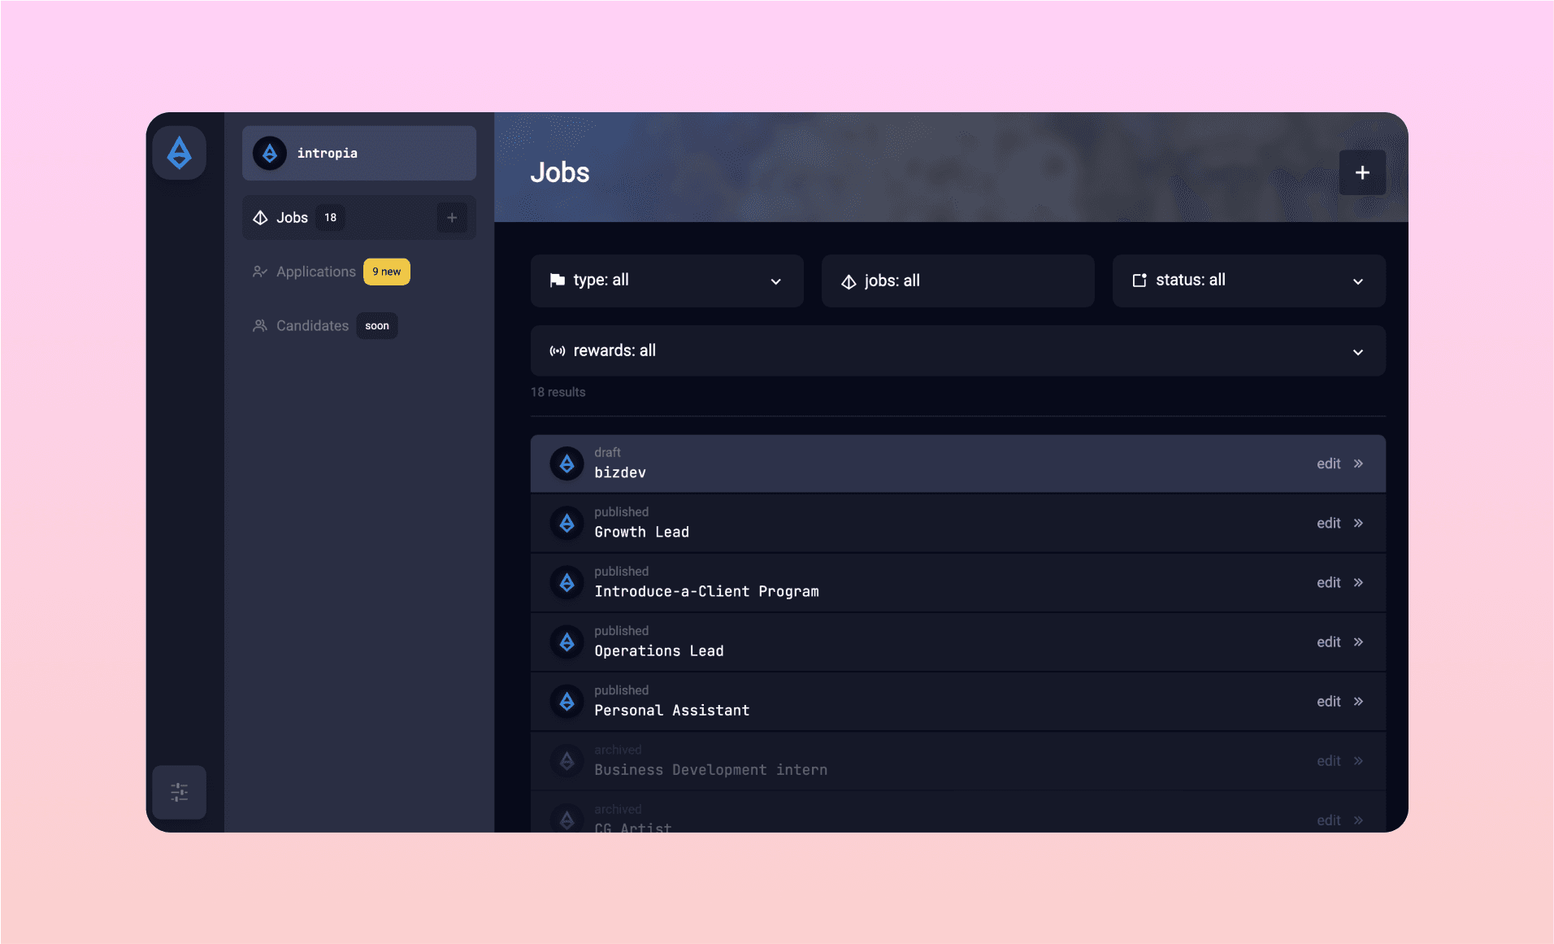Open the Personal Assistant job title
This screenshot has height=944, width=1554.
(671, 710)
